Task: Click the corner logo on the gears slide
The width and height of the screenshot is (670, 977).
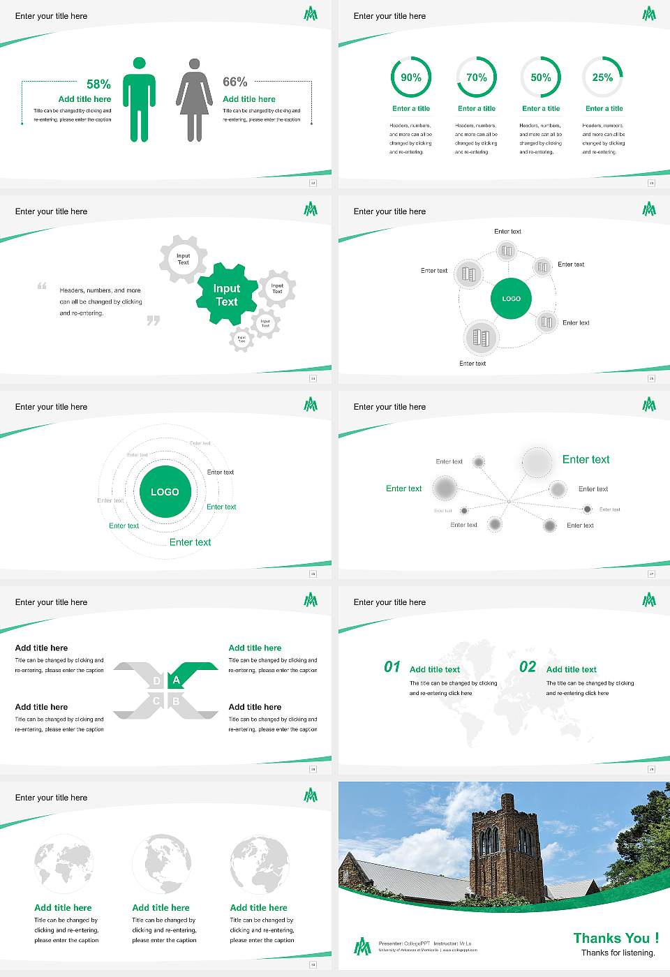Action: [x=311, y=209]
